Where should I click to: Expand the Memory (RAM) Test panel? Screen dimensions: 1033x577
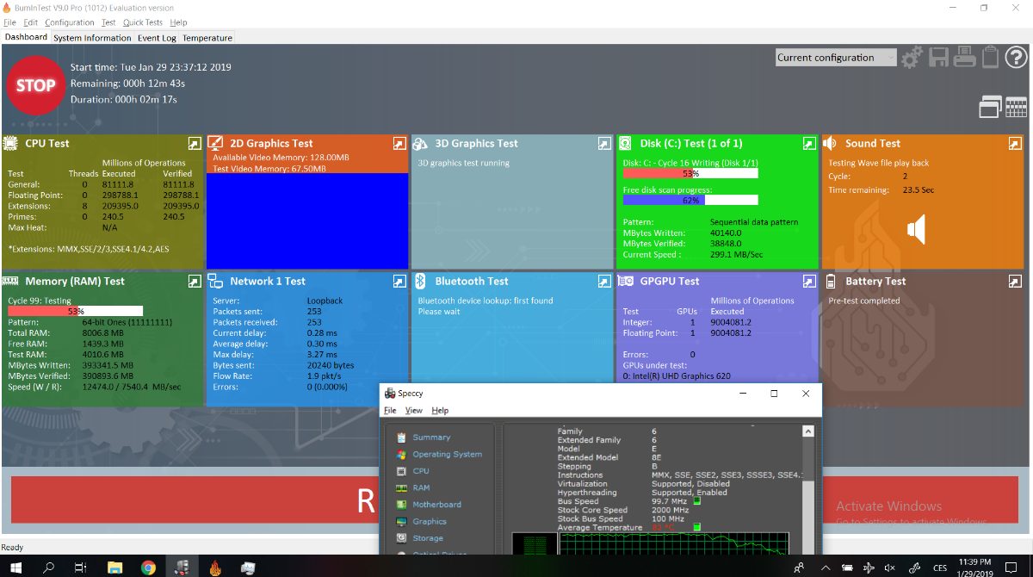coord(195,281)
